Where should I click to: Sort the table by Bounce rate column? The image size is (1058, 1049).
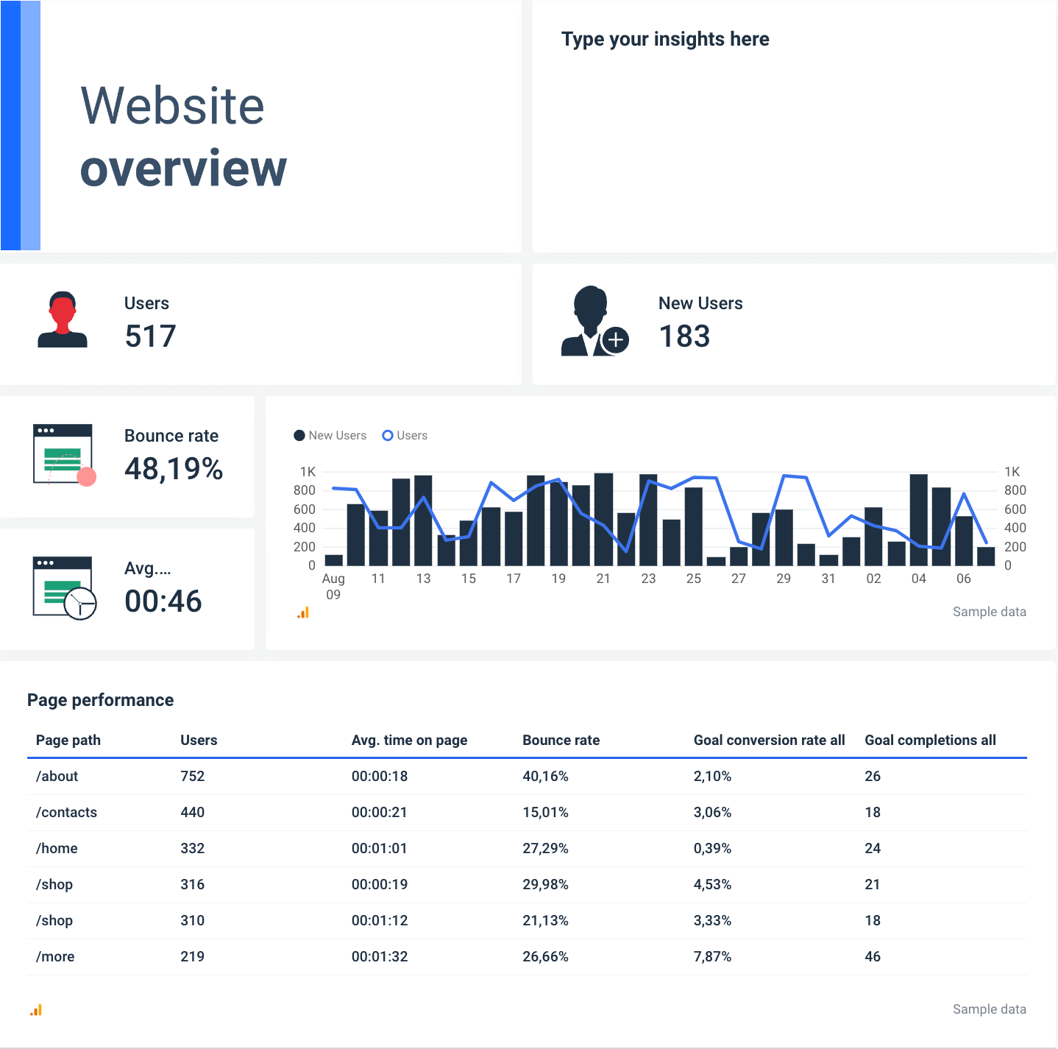pyautogui.click(x=561, y=740)
